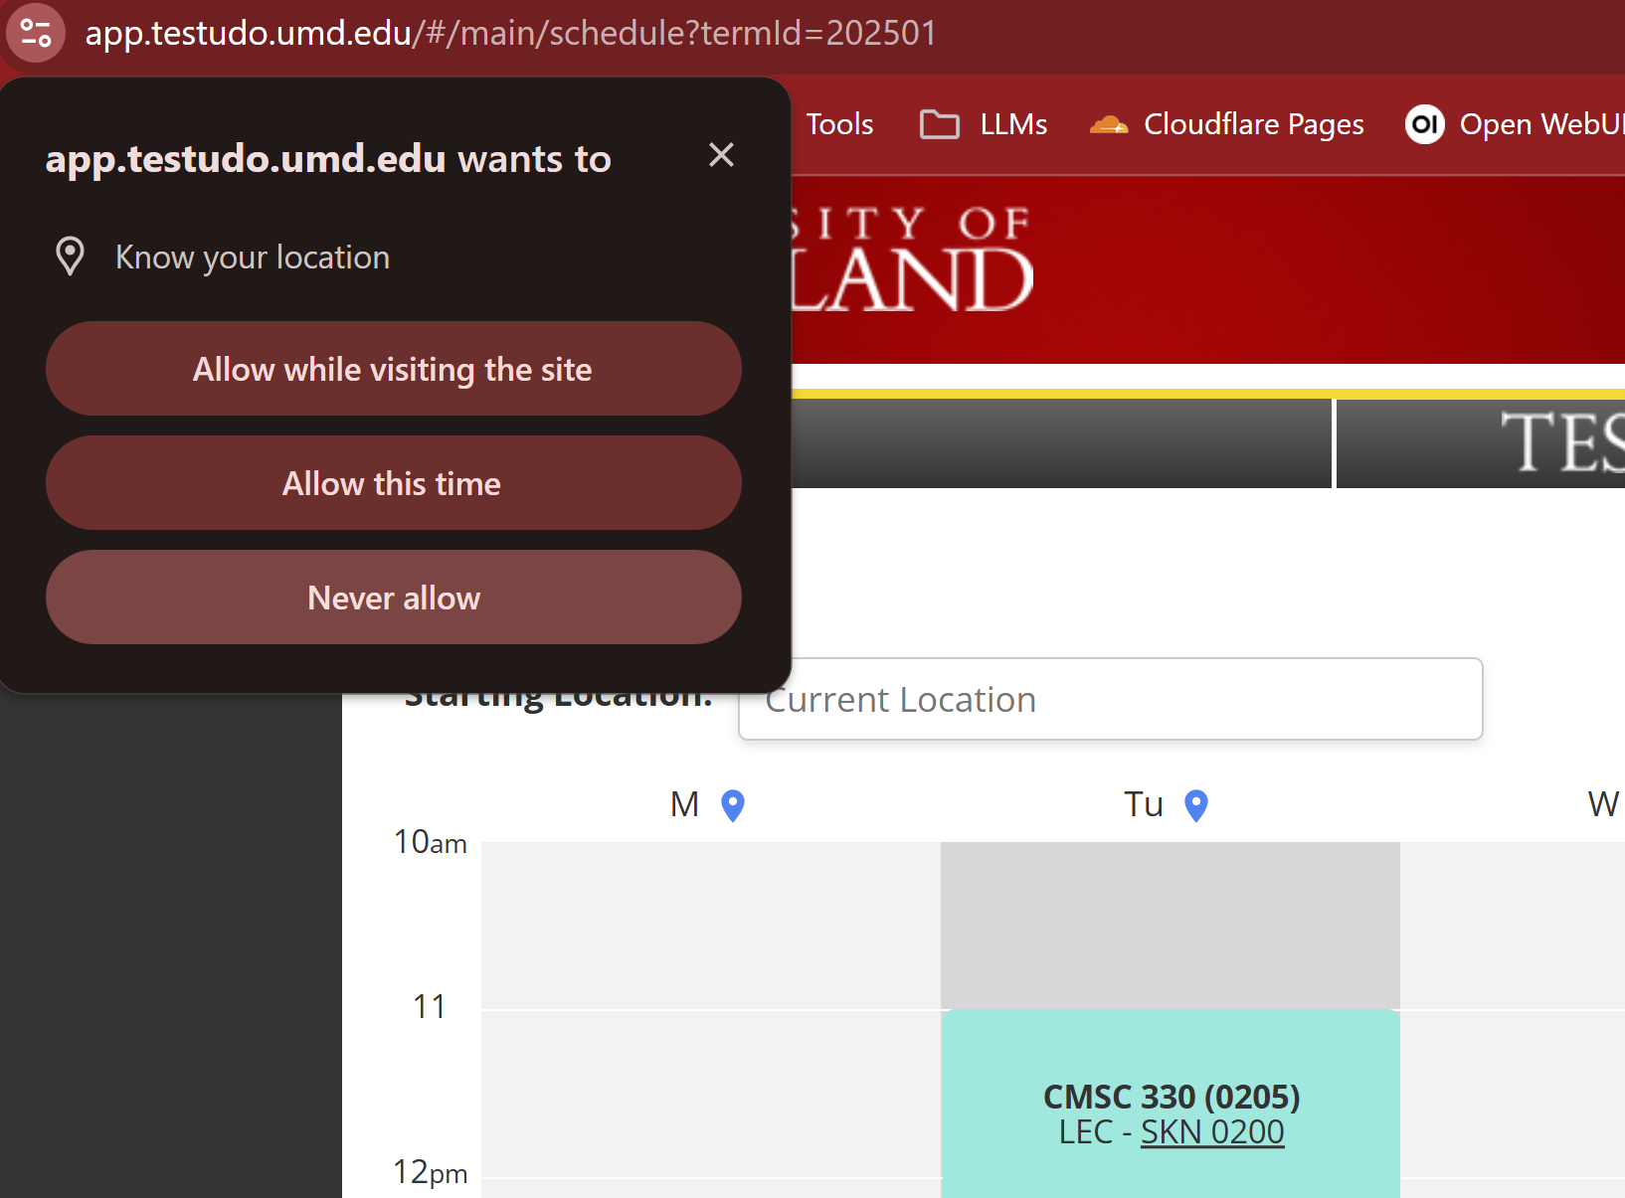Click the Tu column header

(1142, 803)
